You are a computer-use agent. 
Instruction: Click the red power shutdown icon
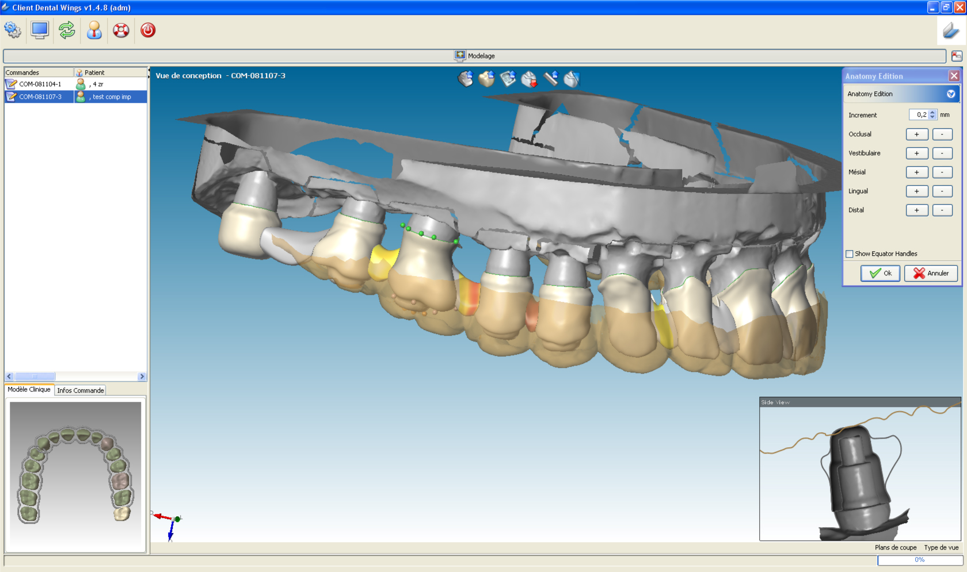(x=148, y=30)
